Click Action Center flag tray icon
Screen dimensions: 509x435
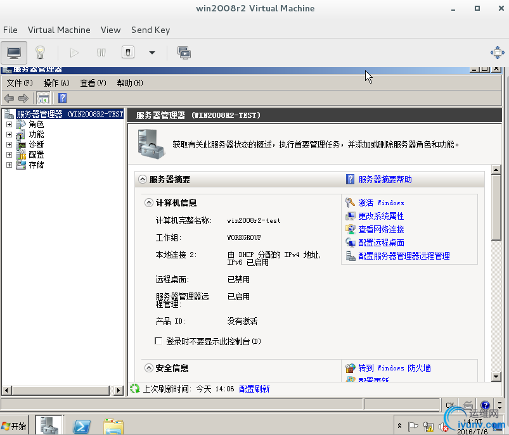coord(413,427)
